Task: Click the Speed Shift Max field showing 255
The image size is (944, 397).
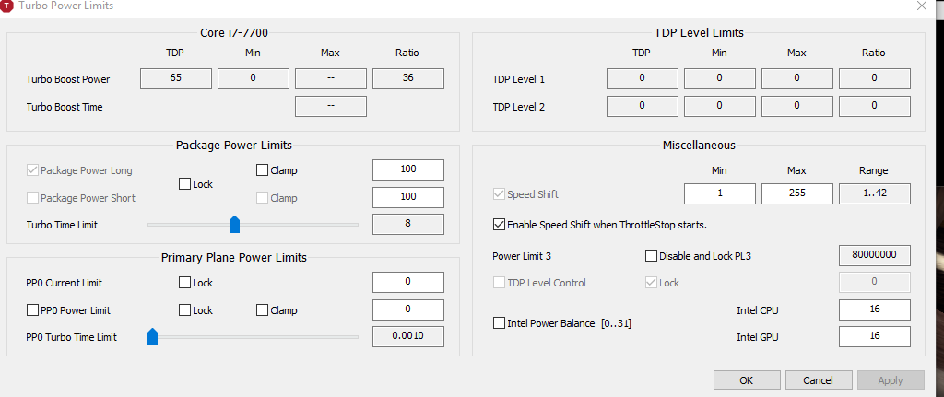Action: click(x=796, y=194)
